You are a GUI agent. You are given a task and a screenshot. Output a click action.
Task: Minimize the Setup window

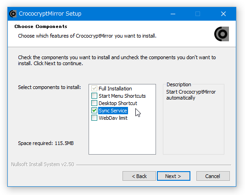173,14
